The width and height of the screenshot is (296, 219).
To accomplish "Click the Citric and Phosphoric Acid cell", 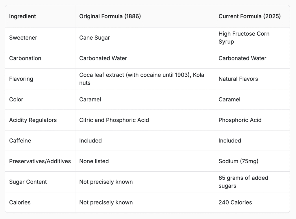I will (x=114, y=120).
